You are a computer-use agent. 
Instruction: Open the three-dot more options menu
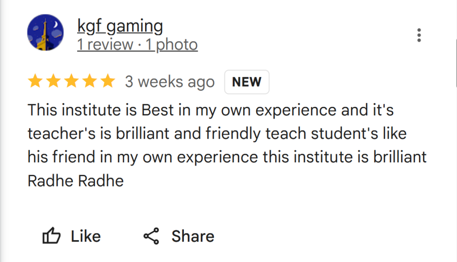coord(419,35)
